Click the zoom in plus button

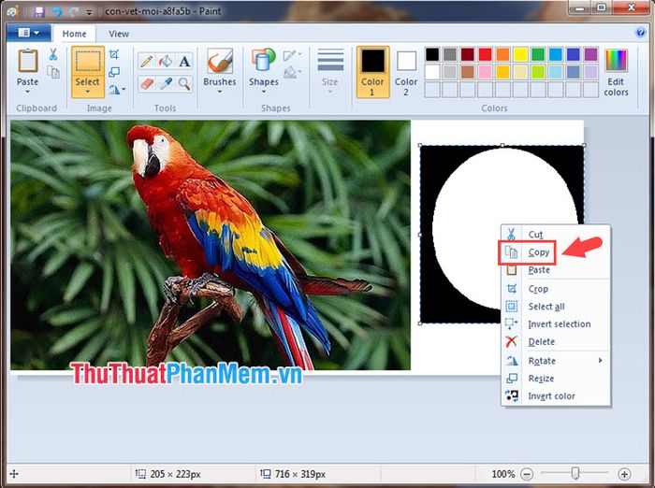[624, 474]
